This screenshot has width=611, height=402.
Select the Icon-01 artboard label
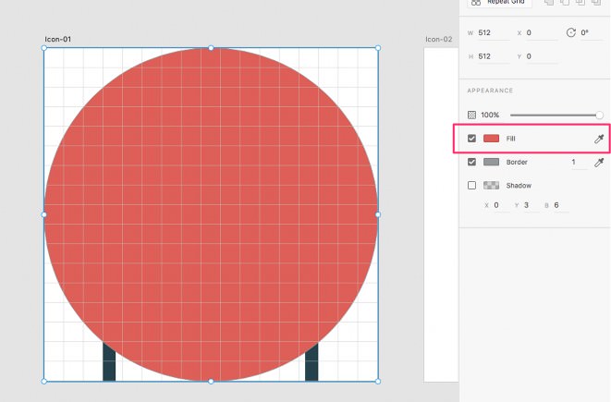click(x=57, y=39)
